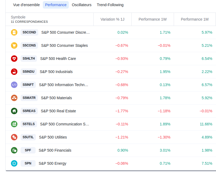Viewport: 216px width, 173px height.
Task: Click the Utilities droplet icon
Action: [14, 137]
